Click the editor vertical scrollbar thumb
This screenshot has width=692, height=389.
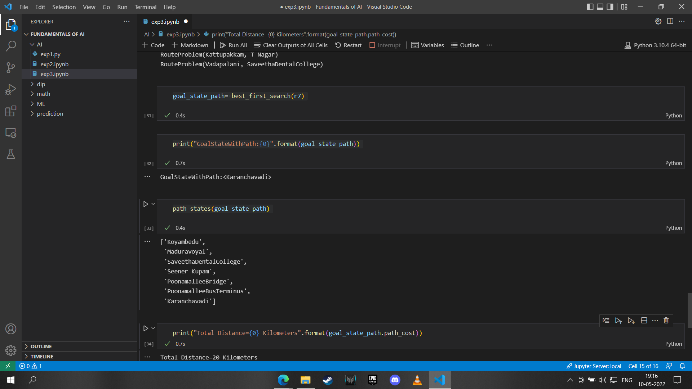tap(689, 310)
